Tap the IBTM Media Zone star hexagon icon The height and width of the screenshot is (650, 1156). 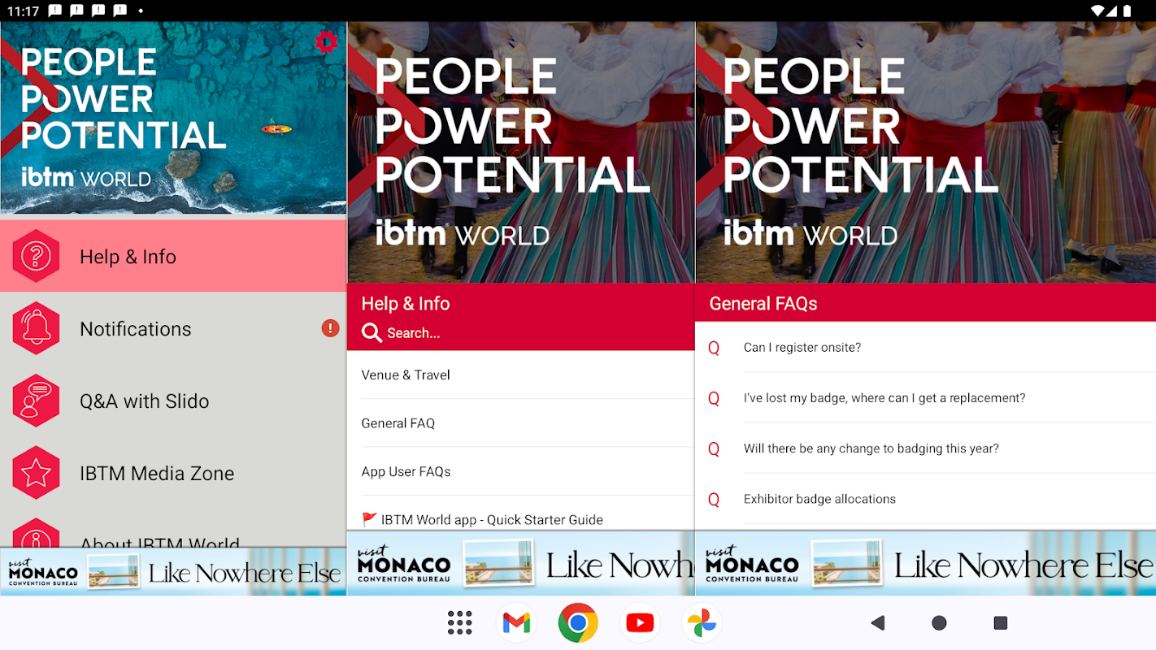(36, 473)
